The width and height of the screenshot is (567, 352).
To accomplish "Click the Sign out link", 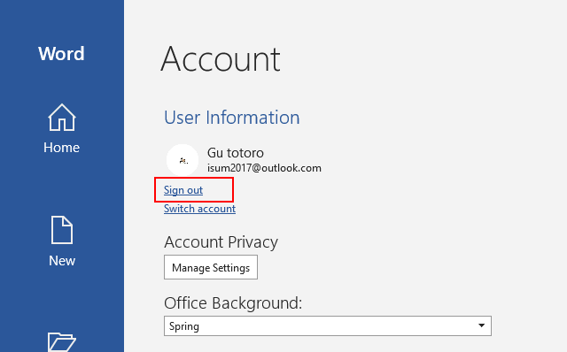I will coord(183,190).
